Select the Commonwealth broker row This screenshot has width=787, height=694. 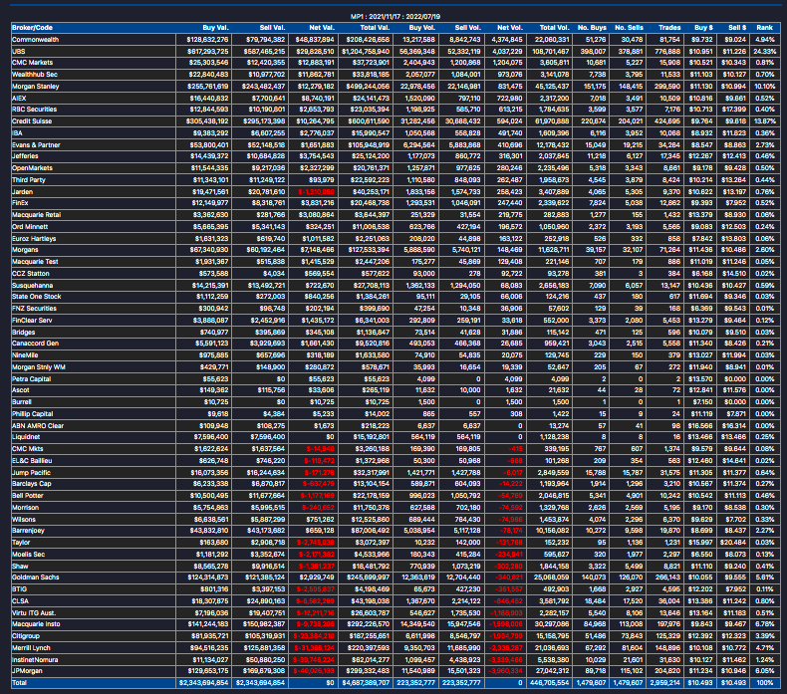click(395, 39)
